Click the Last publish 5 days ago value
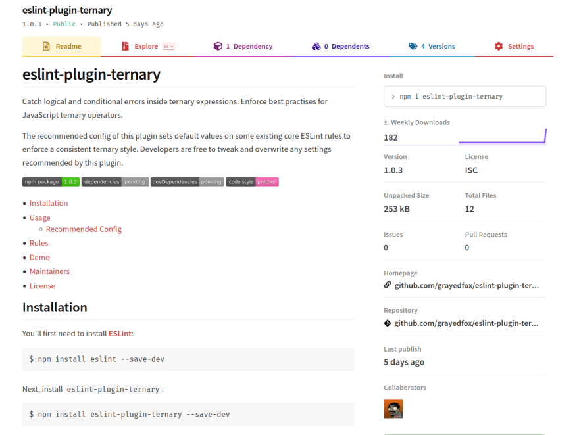The width and height of the screenshot is (579, 435). 404,362
